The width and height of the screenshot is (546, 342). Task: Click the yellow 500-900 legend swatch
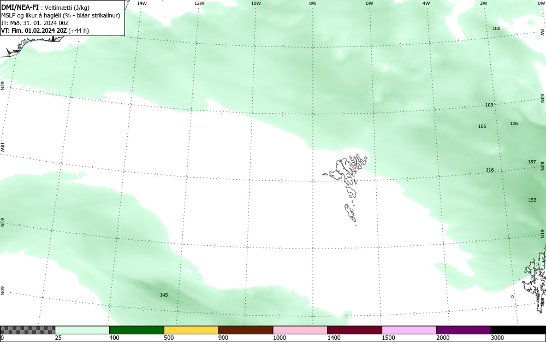191,330
